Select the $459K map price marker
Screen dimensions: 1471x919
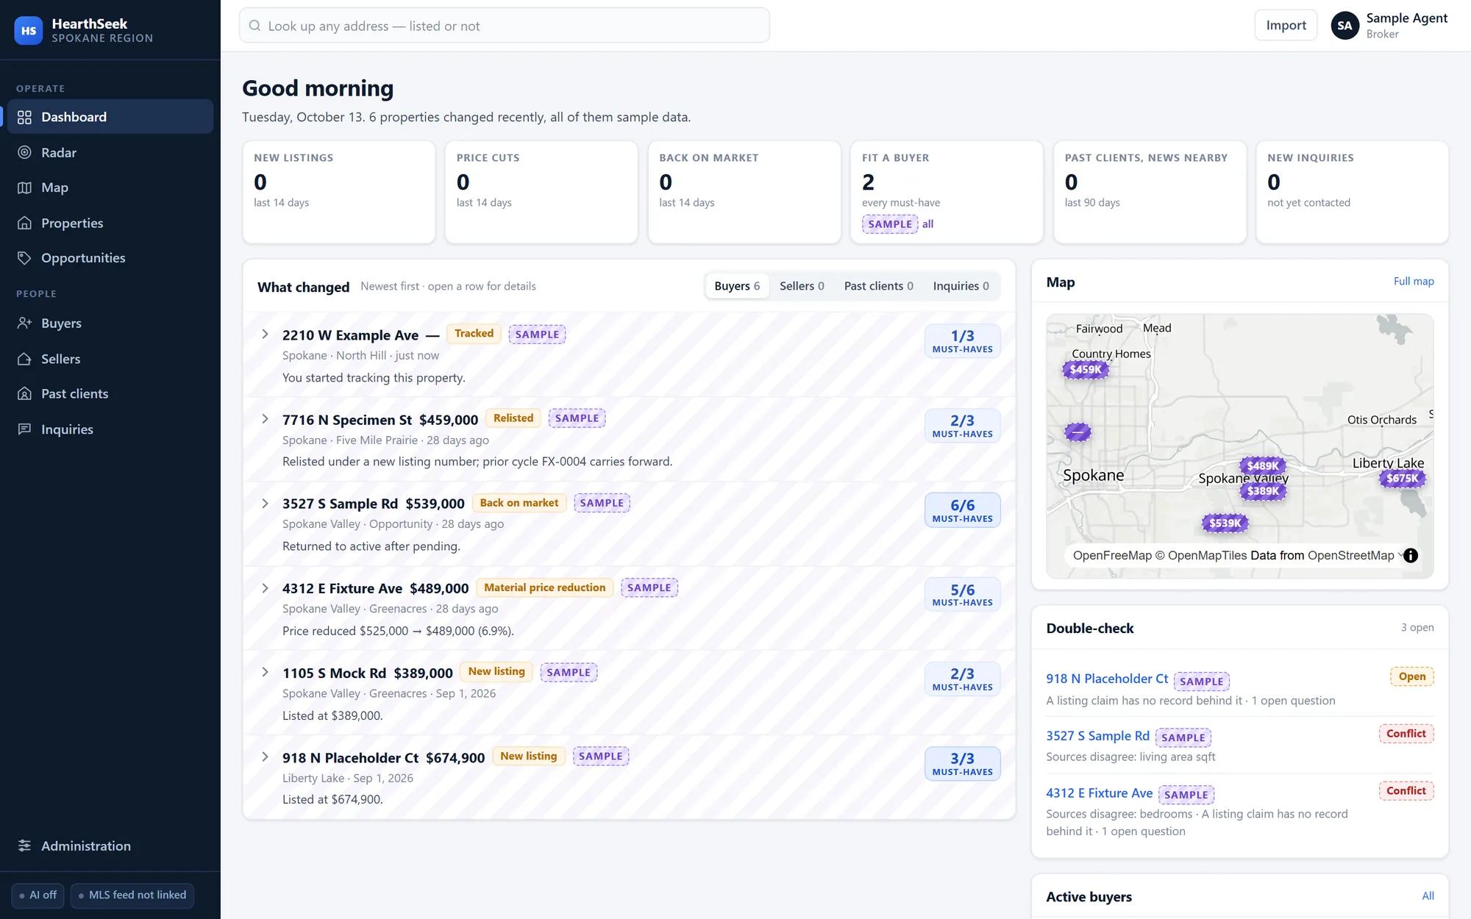[1086, 370]
